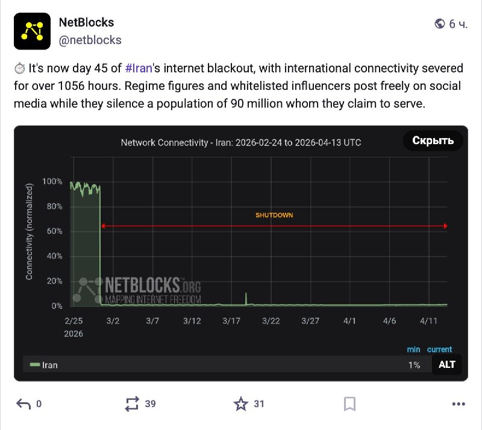
Task: Open the NetBlocks profile avatar
Action: click(32, 31)
